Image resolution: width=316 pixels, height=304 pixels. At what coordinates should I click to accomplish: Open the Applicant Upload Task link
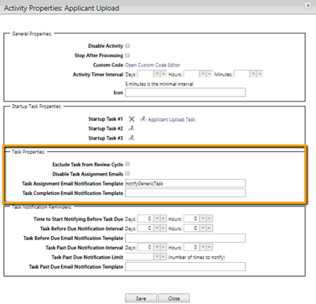[172, 119]
